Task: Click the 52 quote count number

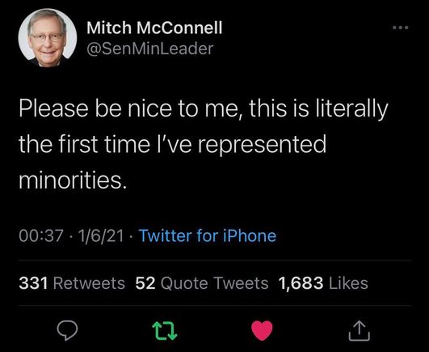Action: [x=145, y=283]
